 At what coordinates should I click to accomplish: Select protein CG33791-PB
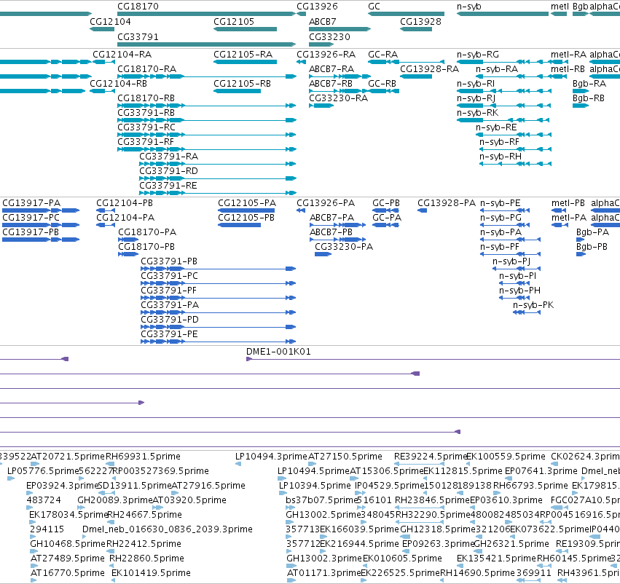coord(169,261)
